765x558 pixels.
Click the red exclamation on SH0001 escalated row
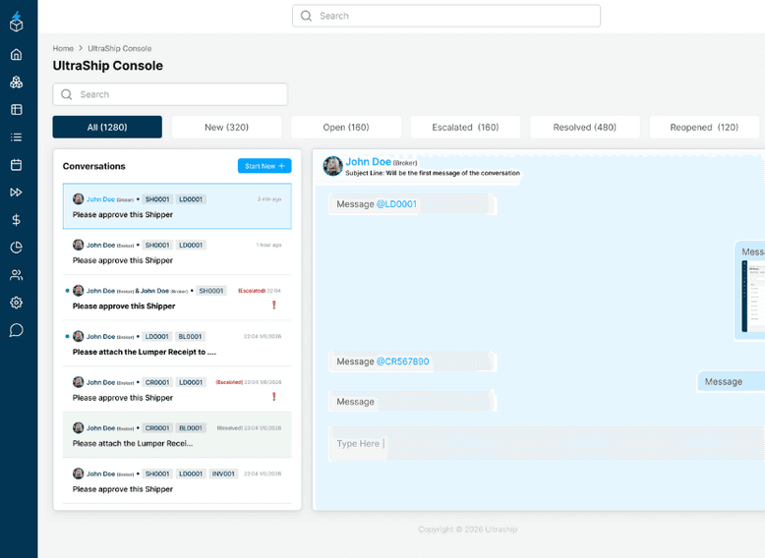click(x=274, y=306)
